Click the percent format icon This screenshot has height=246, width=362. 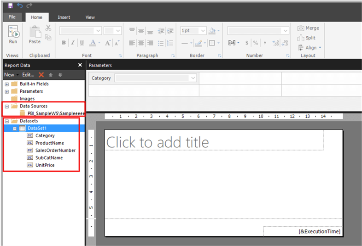click(x=256, y=43)
